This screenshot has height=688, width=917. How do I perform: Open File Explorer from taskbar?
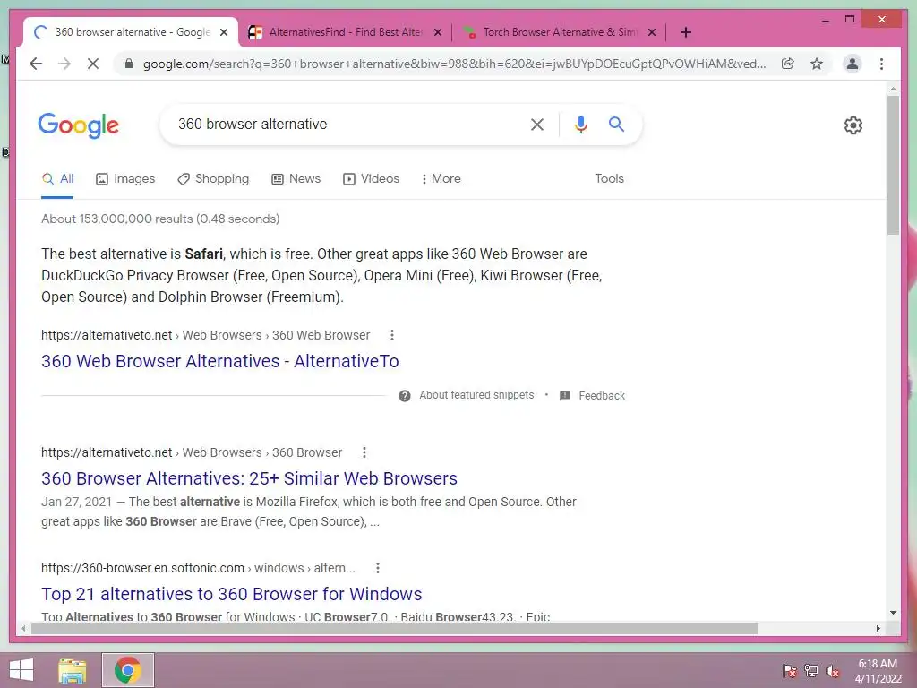(x=73, y=670)
